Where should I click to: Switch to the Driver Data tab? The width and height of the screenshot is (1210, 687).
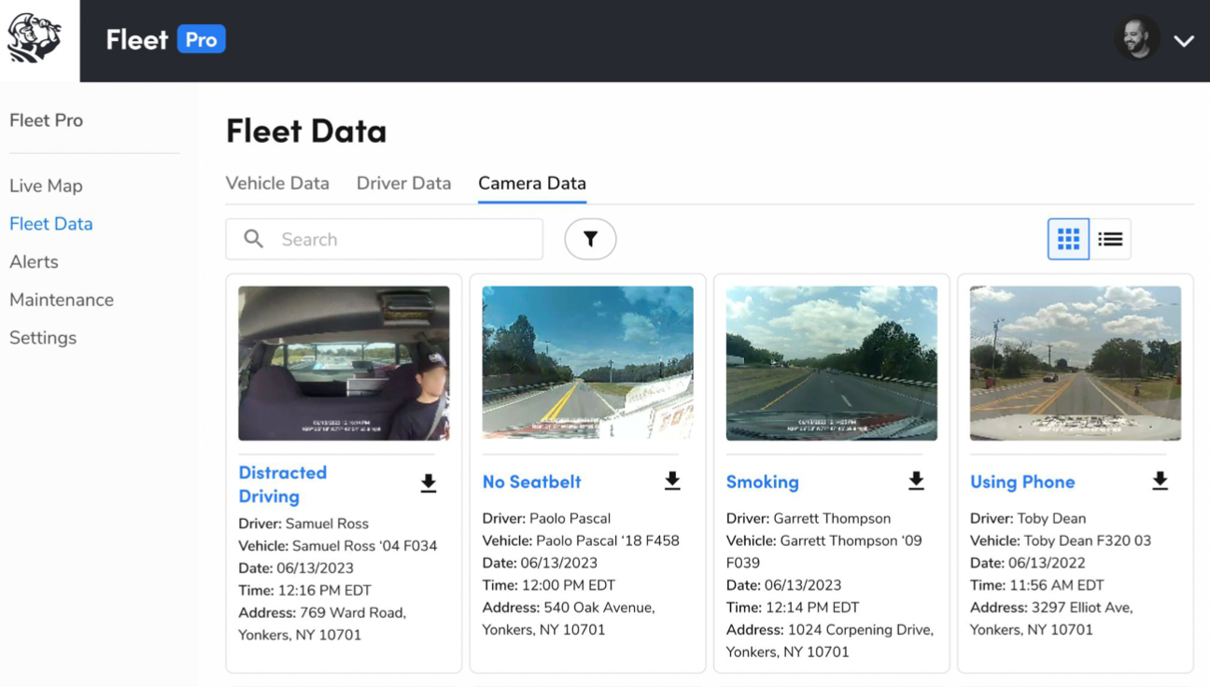point(403,183)
